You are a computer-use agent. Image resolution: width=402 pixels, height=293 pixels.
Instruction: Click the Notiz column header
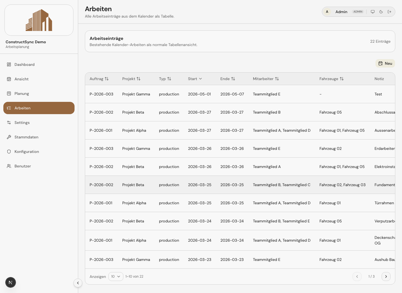click(x=379, y=79)
